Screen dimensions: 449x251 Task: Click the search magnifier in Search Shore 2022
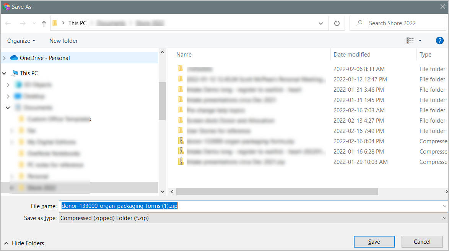(359, 23)
